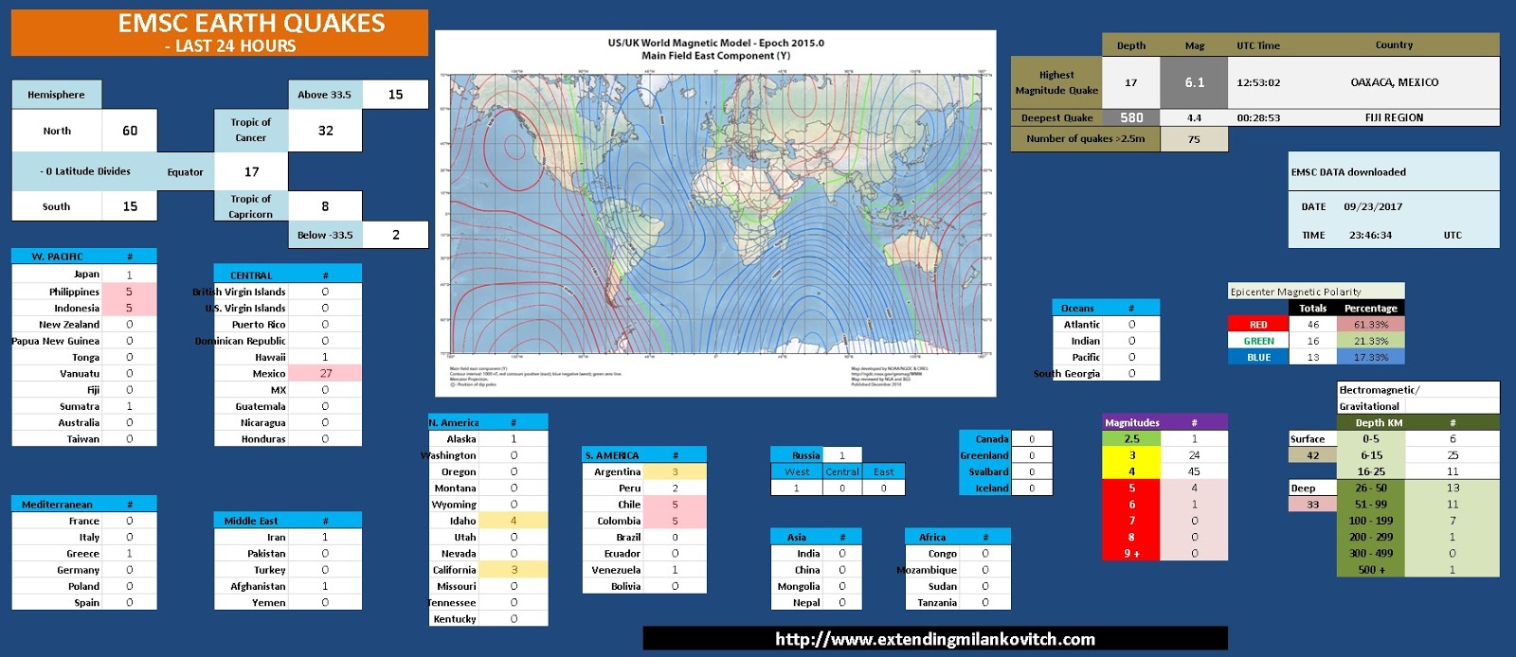Click the extendingmilankovitch.com website link

(935, 639)
